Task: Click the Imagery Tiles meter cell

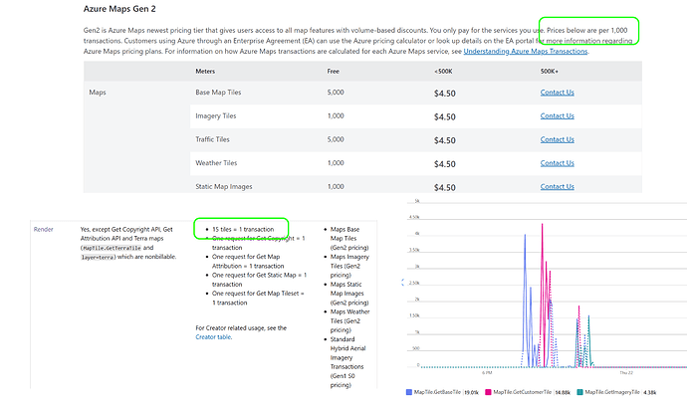Action: pyautogui.click(x=216, y=116)
